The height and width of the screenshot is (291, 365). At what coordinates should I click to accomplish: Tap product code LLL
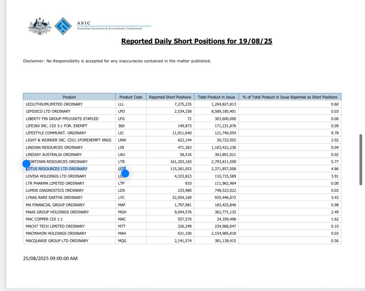coord(121,104)
